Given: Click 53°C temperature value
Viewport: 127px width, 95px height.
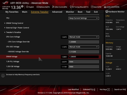Looking at the screenshot, I should 117,22.
